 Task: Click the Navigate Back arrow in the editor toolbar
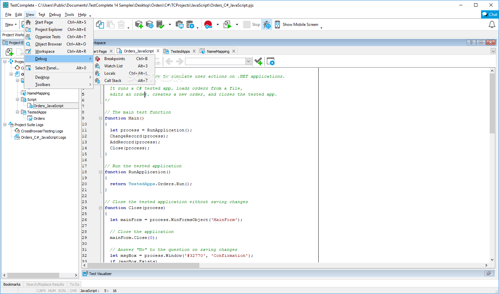(169, 61)
